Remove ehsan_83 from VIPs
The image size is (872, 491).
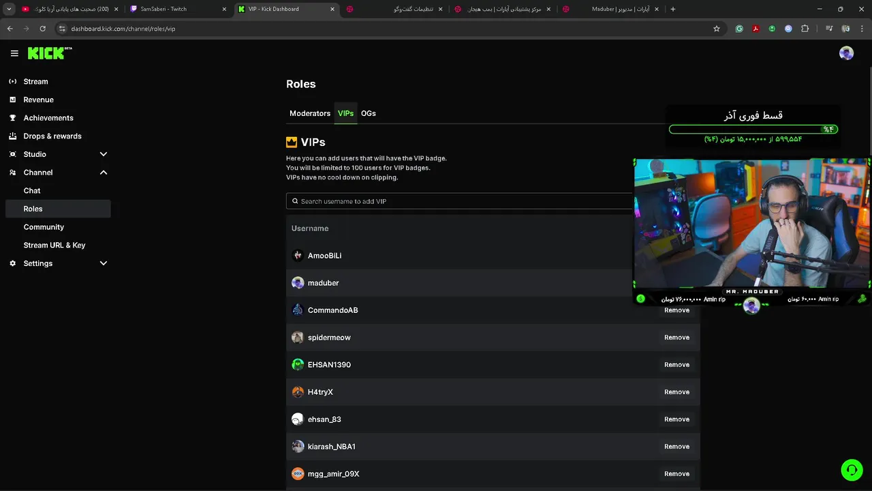676,419
